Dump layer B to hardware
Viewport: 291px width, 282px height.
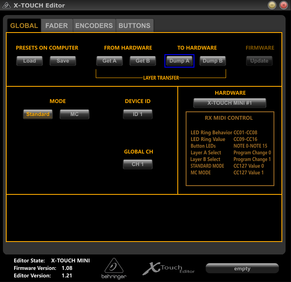(213, 61)
